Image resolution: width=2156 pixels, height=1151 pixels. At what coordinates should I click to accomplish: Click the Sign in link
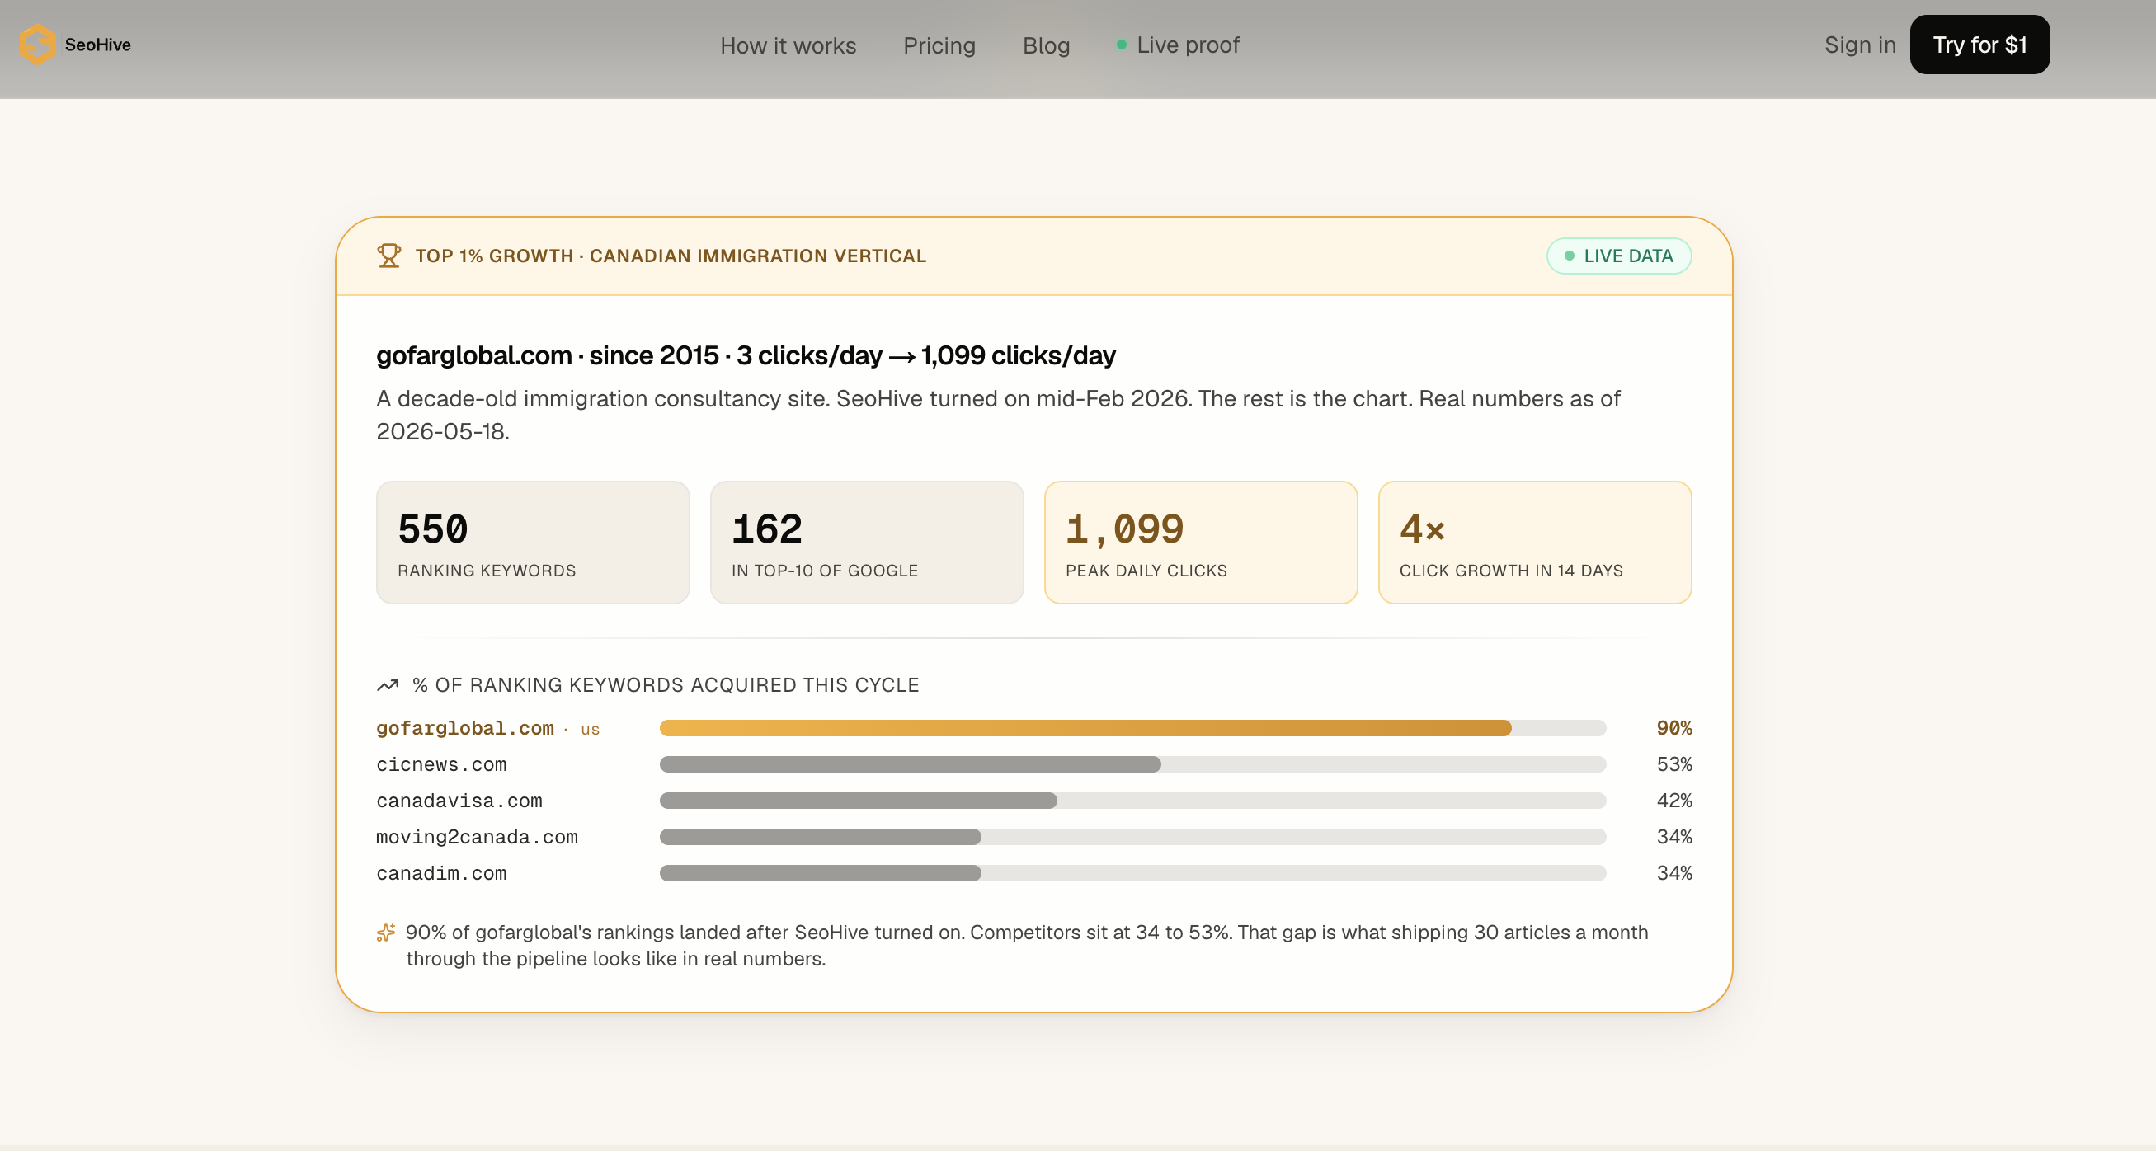click(1859, 45)
